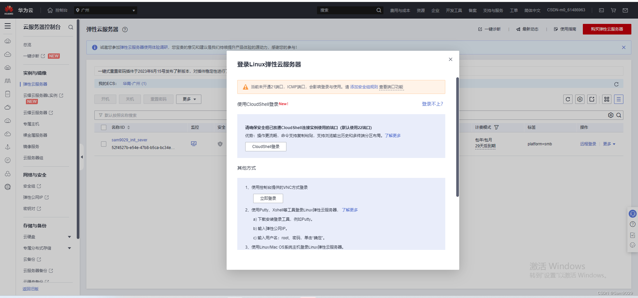The width and height of the screenshot is (638, 298).
Task: Open the 工单 menu
Action: [x=514, y=10]
